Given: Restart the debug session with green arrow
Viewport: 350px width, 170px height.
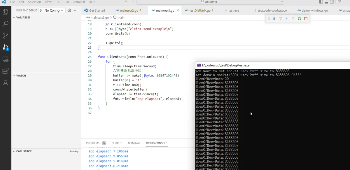Looking at the screenshot, I should (299, 19).
